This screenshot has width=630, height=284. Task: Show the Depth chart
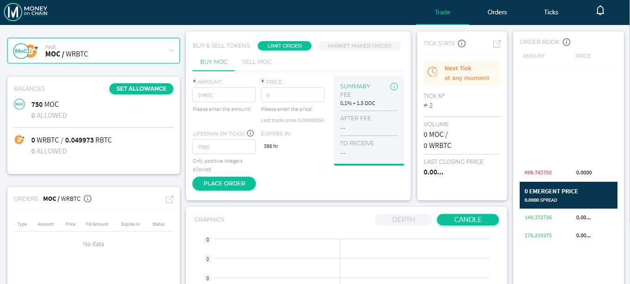click(x=403, y=220)
